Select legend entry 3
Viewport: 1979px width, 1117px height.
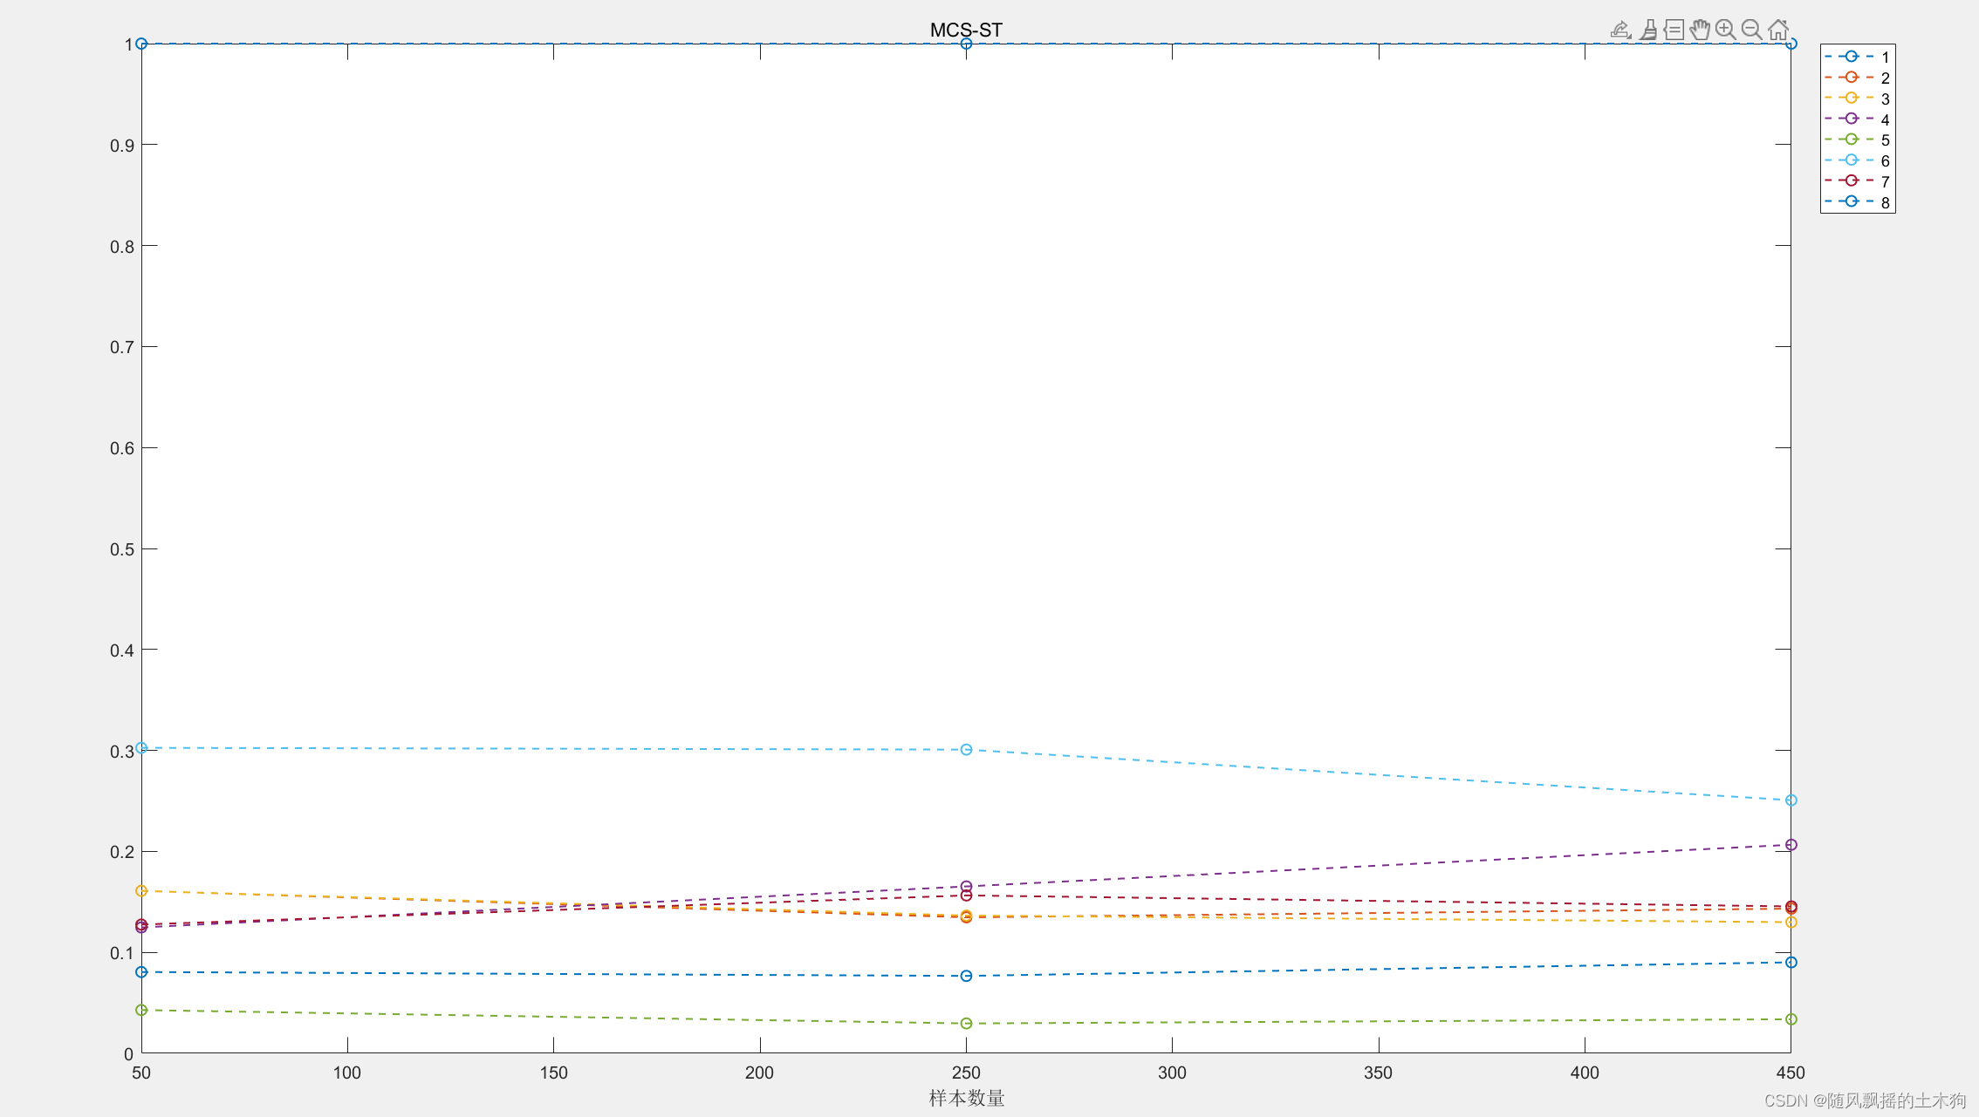[x=1858, y=99]
